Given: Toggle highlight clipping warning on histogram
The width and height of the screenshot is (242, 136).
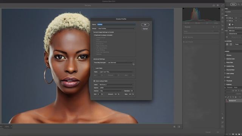Looking at the screenshot, I should (x=219, y=9).
